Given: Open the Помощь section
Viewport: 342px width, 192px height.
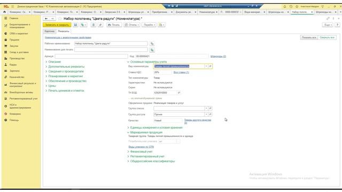Looking at the screenshot, I should coord(14,120).
